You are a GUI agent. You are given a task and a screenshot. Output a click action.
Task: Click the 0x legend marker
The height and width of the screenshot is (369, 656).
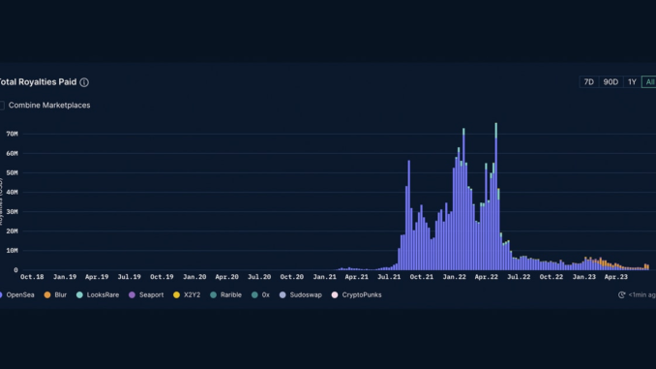click(x=254, y=294)
